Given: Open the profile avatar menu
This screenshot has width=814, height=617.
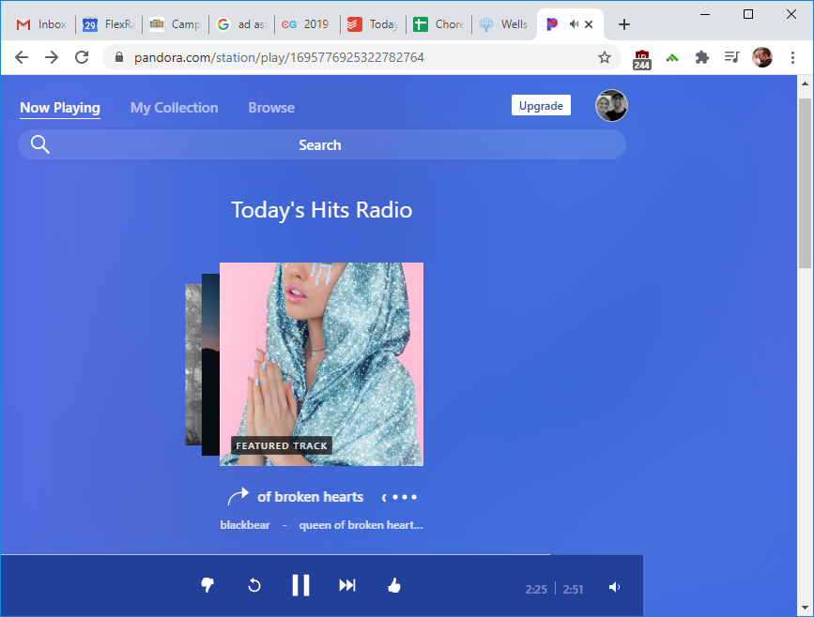Looking at the screenshot, I should click(x=611, y=106).
